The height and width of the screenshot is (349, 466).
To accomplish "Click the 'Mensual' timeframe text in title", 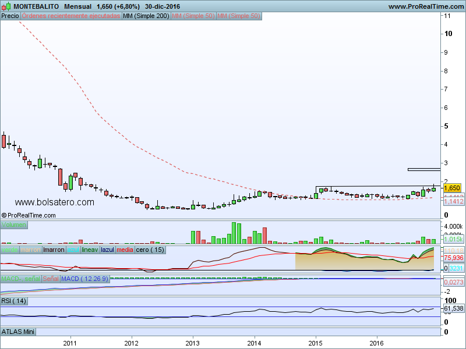I will coord(78,6).
